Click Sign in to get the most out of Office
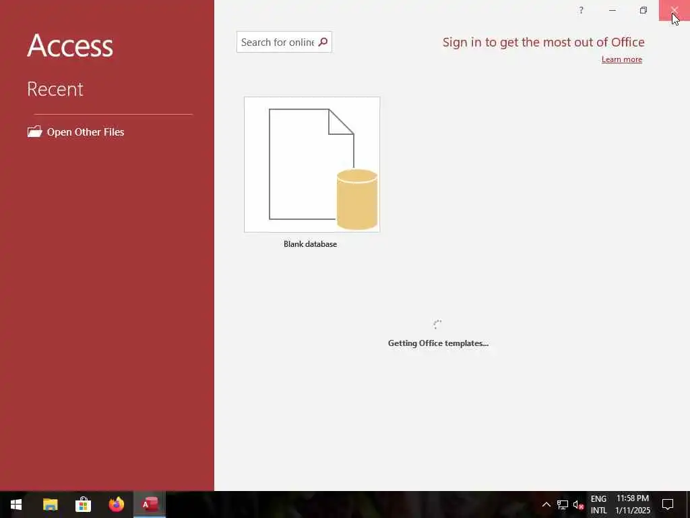This screenshot has height=518, width=690. pos(544,42)
